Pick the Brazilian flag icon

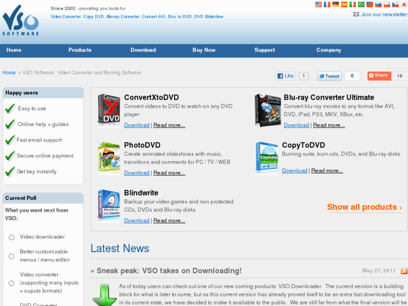[x=361, y=4]
